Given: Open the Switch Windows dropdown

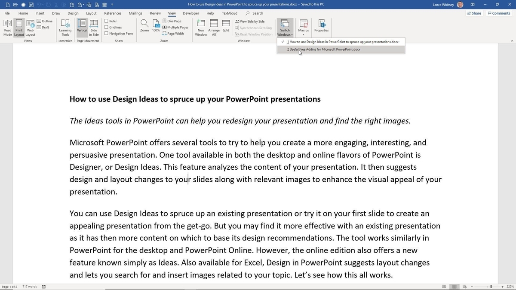Looking at the screenshot, I should pos(285,27).
